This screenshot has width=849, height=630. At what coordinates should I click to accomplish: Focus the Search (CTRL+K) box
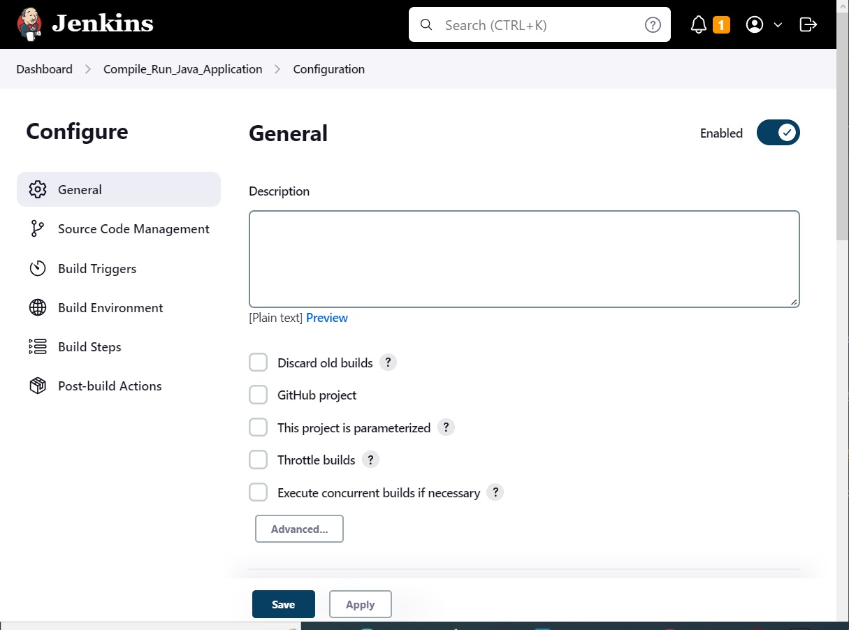point(539,25)
